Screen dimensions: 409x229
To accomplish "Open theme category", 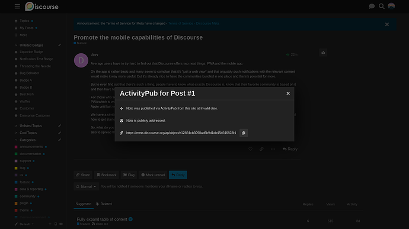I will click(x=24, y=210).
